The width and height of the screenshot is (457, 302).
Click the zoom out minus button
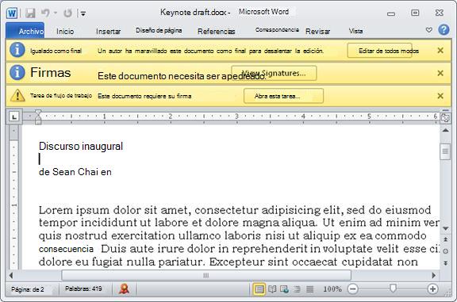pos(352,289)
